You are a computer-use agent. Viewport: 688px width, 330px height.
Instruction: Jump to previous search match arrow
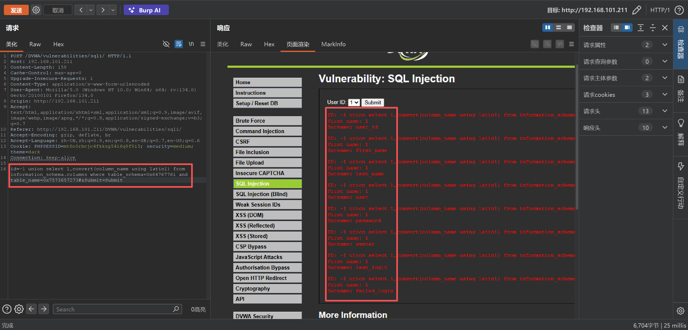(x=31, y=309)
